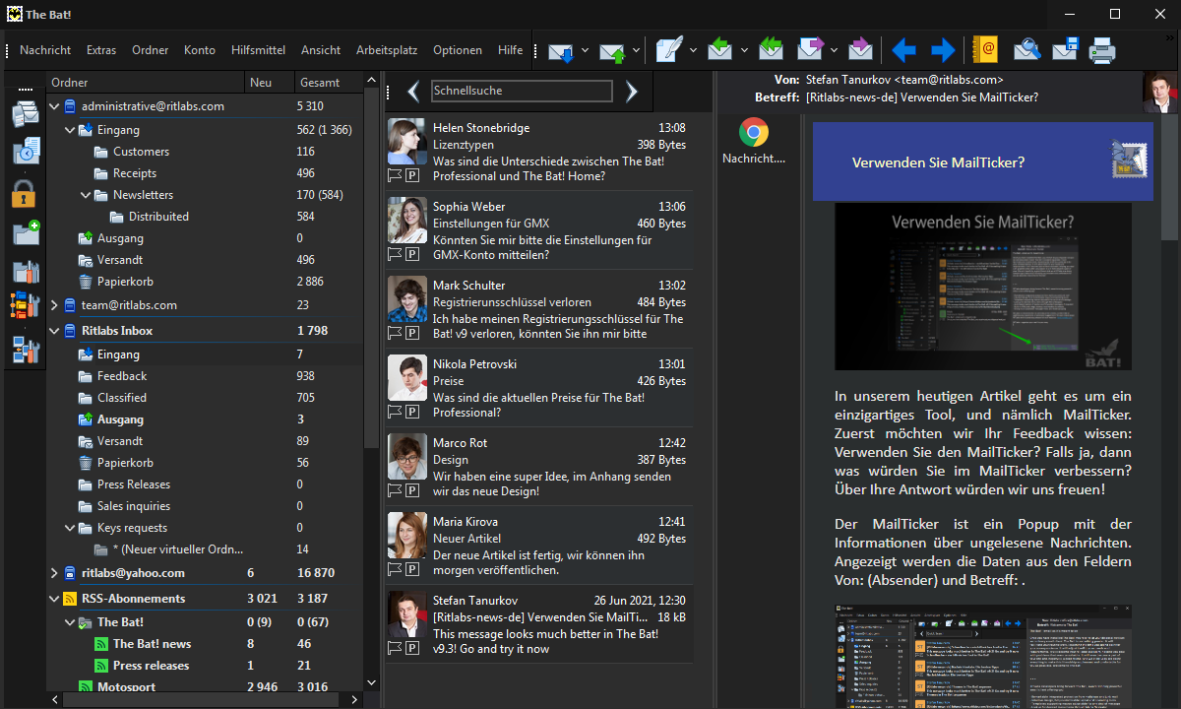Collapse the Ritlabs Inbox account
Viewport: 1181px width, 709px height.
click(54, 331)
